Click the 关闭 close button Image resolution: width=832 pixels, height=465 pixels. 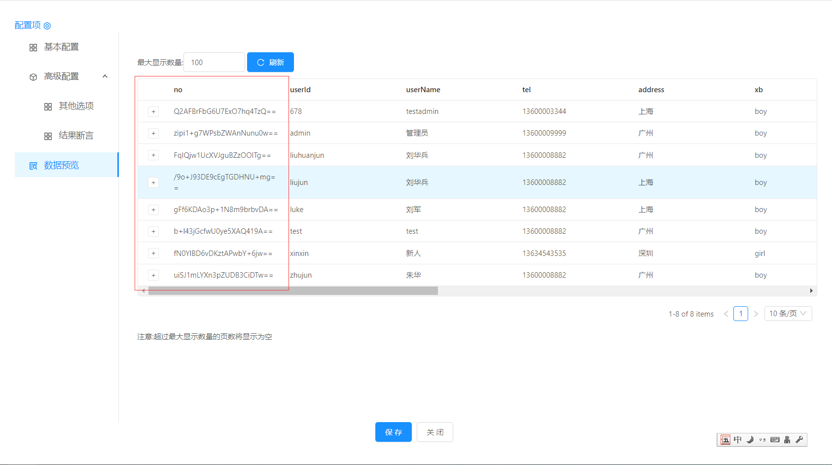(434, 432)
